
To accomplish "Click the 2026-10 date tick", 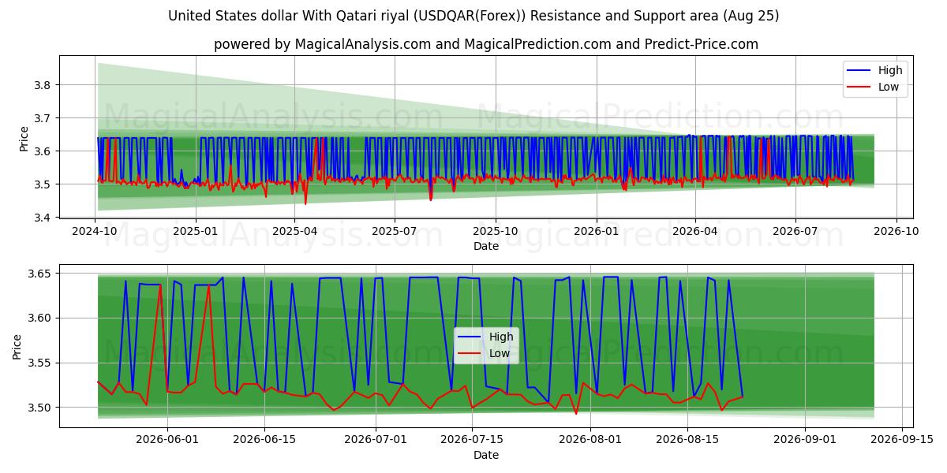I will coord(896,231).
